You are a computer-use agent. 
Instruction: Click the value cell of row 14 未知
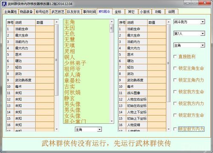(x=45, y=112)
